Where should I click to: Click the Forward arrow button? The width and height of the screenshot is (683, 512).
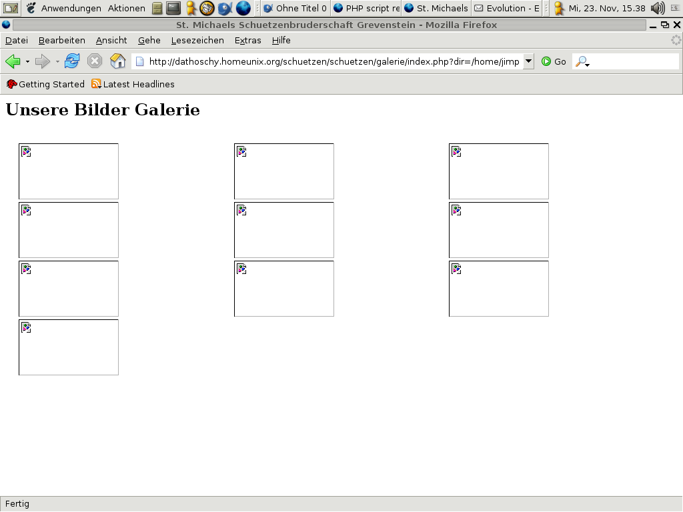[x=42, y=61]
